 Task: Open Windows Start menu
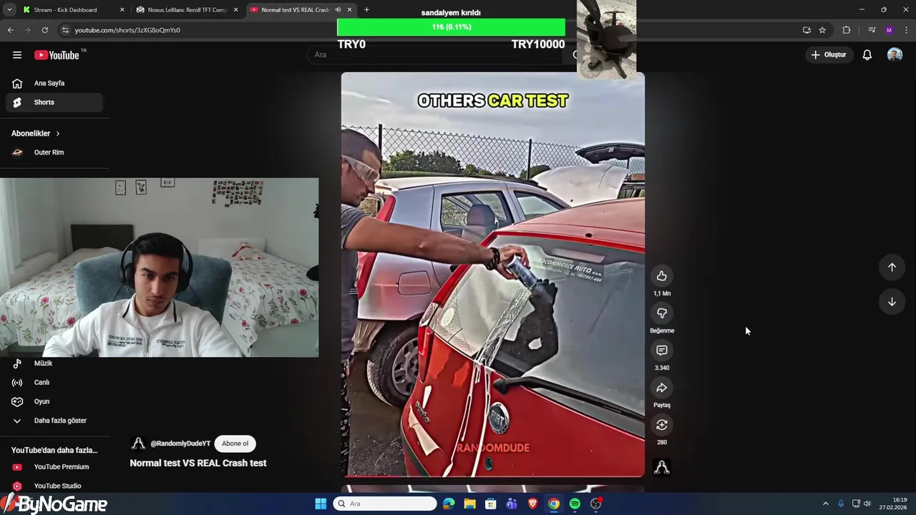tap(321, 504)
